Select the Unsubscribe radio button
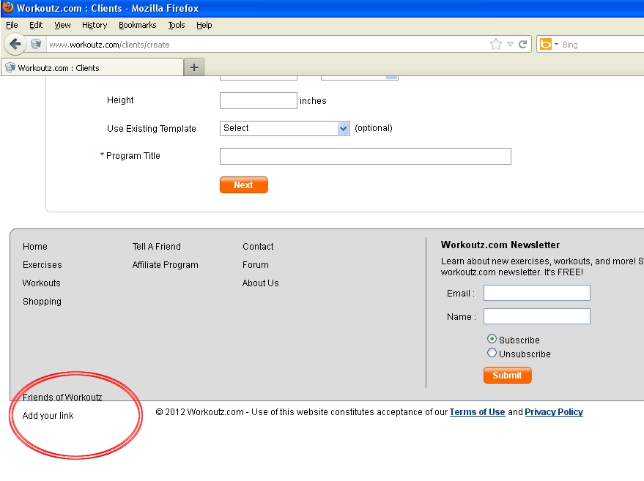Viewport: 644px width, 481px height. [x=492, y=353]
